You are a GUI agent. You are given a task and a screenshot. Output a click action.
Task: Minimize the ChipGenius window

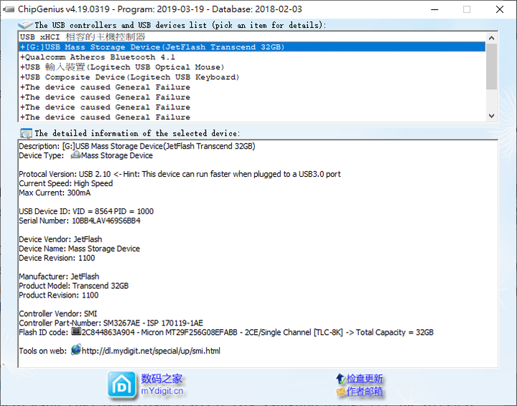click(434, 9)
